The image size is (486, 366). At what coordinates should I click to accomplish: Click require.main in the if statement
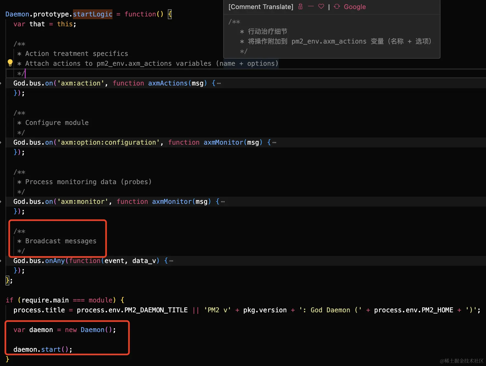(45, 300)
